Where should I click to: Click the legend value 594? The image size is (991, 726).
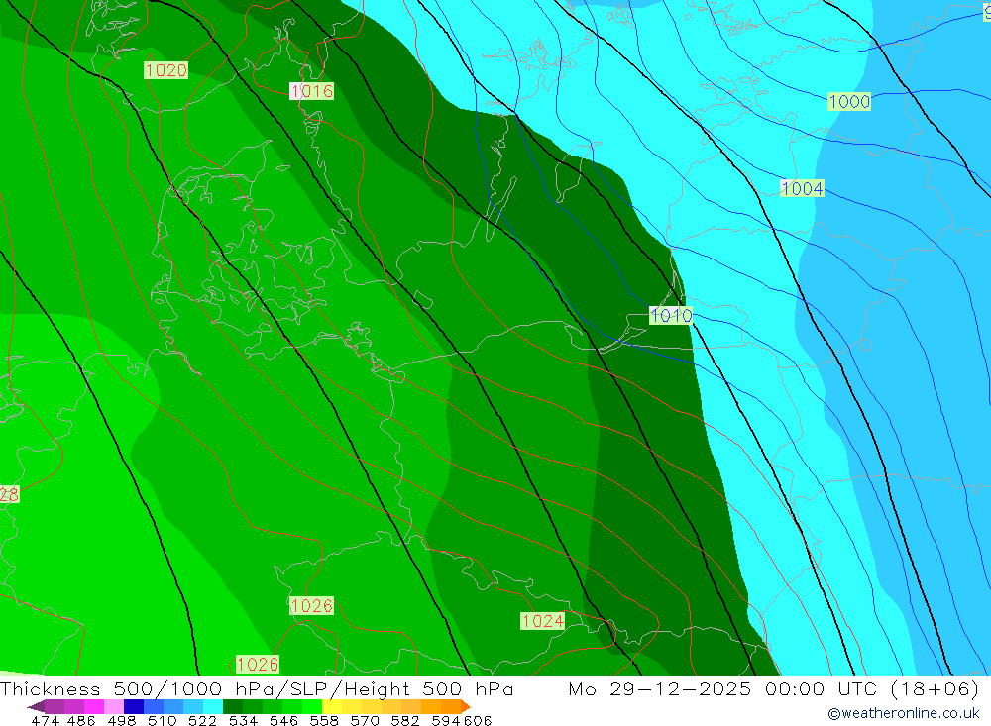point(446,720)
